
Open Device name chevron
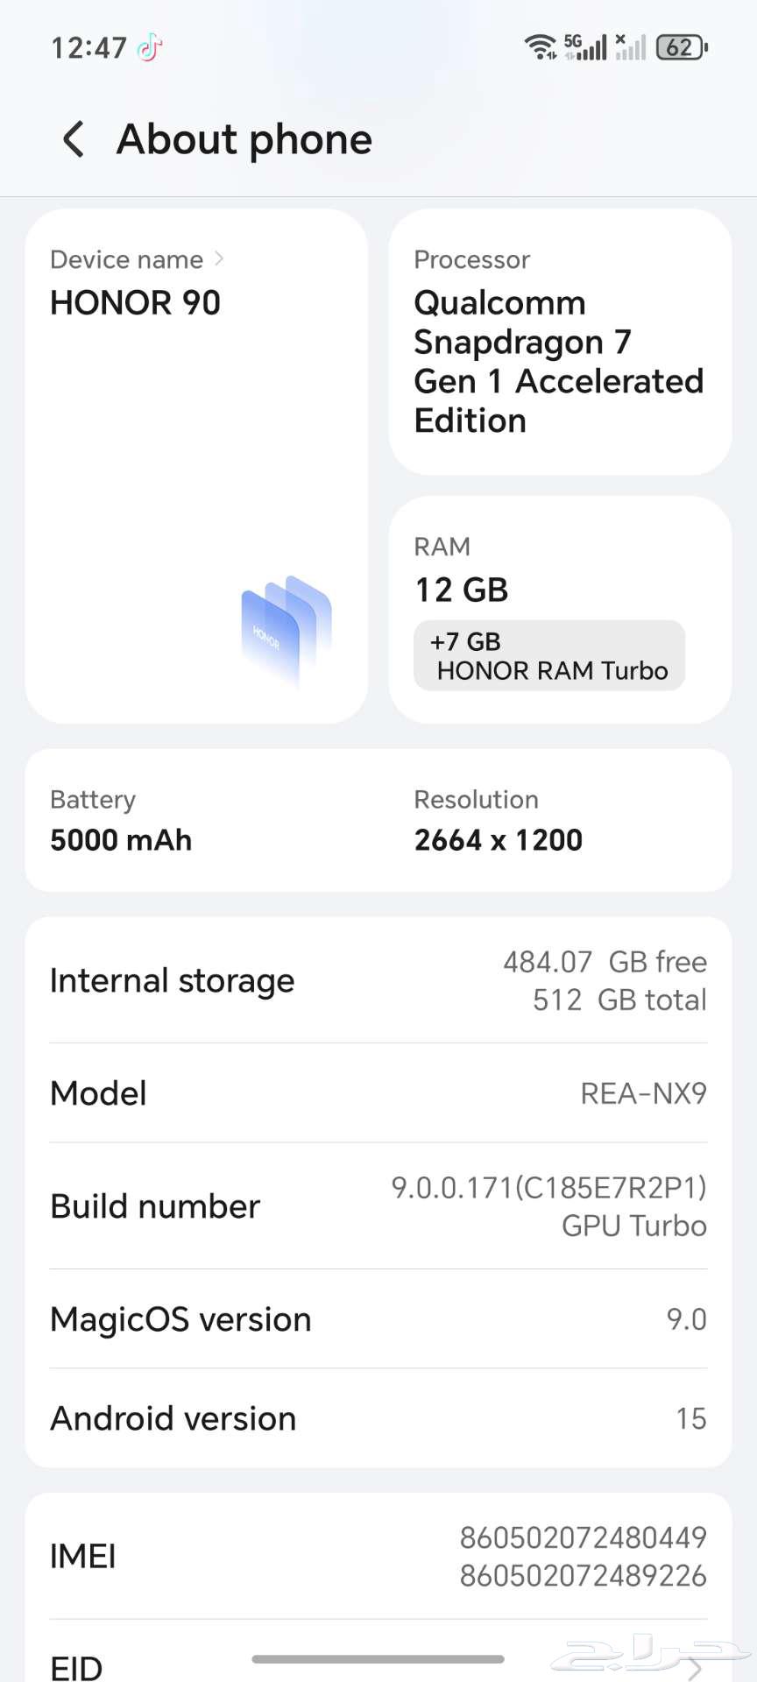click(x=219, y=258)
